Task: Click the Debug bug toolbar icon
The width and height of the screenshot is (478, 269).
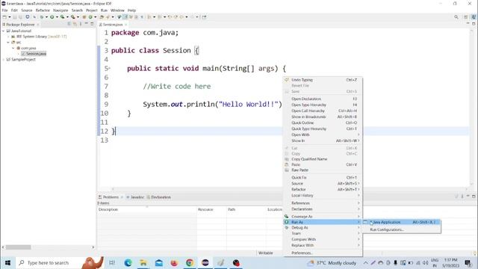Action: [42, 17]
